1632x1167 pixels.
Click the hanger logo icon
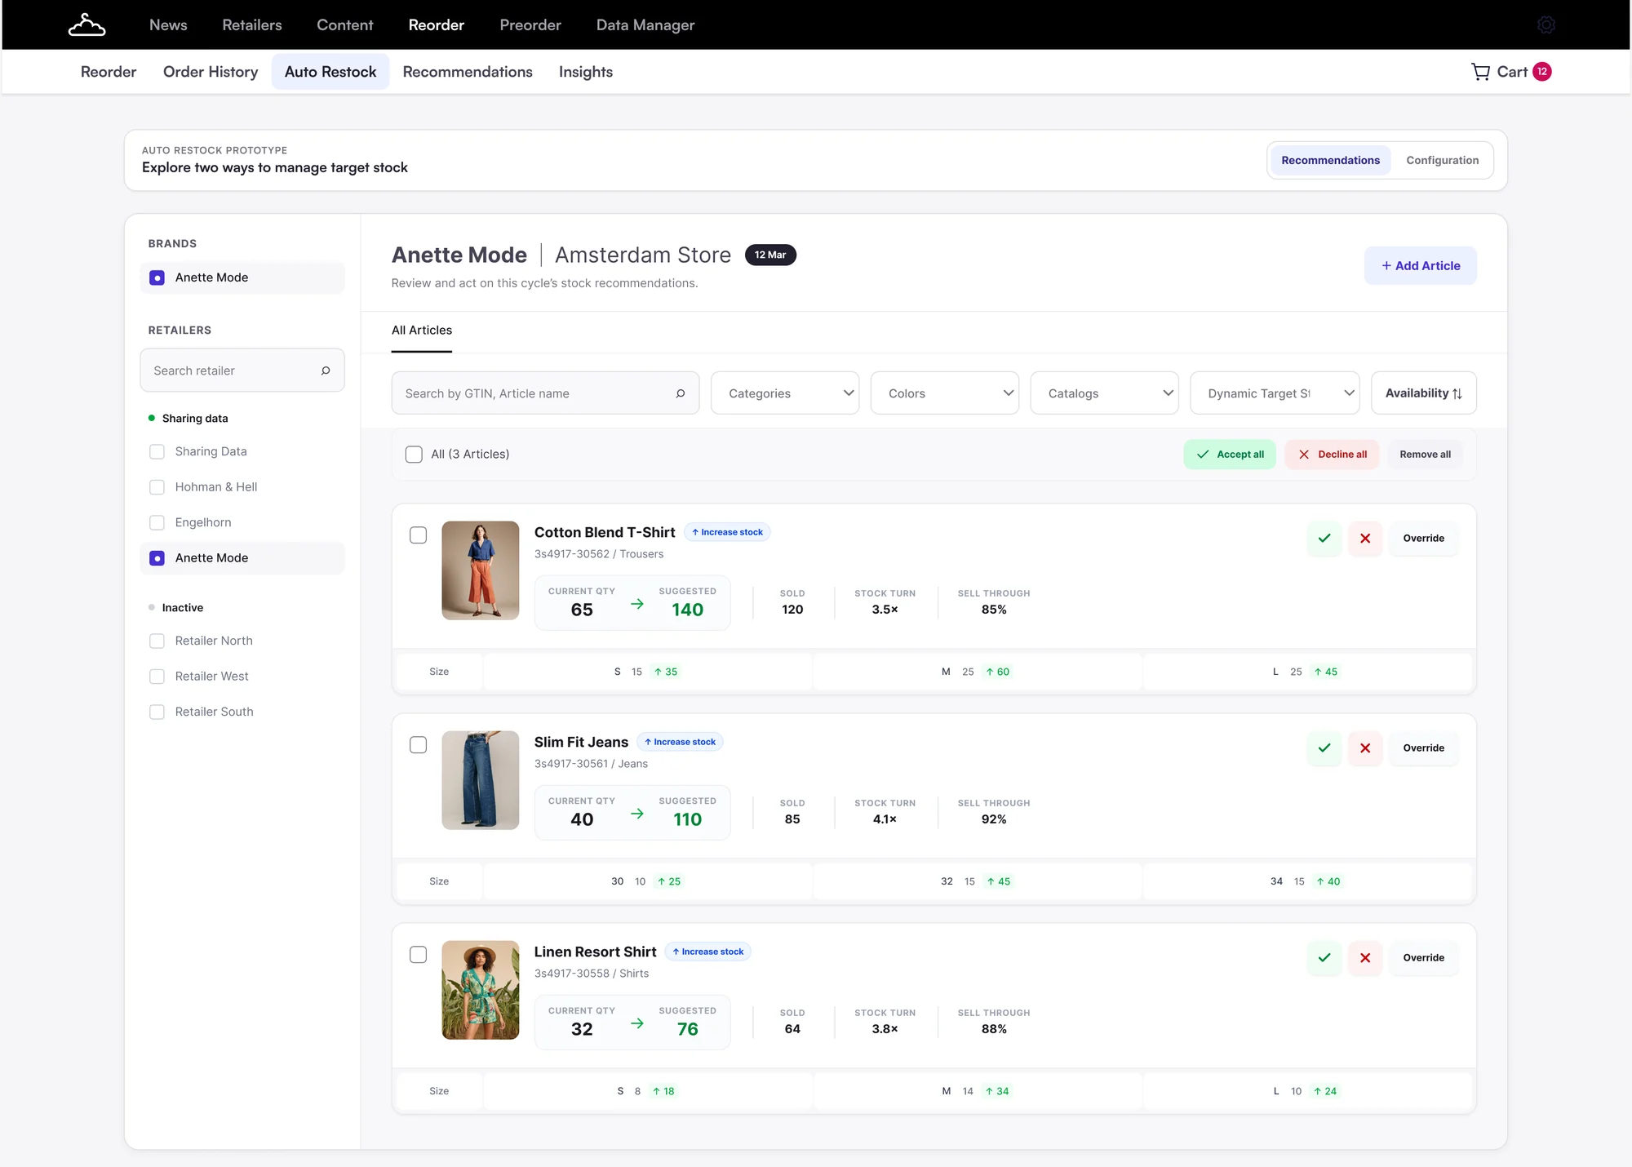click(x=86, y=25)
